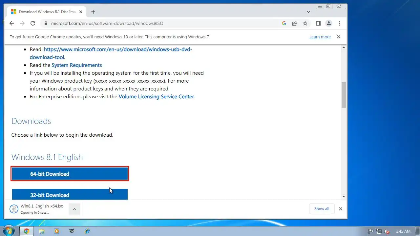
Task: Open the Chrome side panel
Action: [318, 23]
